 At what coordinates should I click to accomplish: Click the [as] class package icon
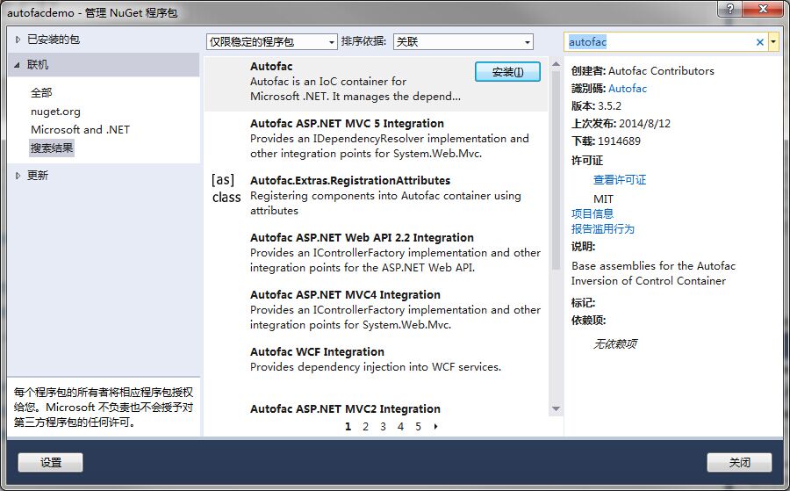click(226, 188)
